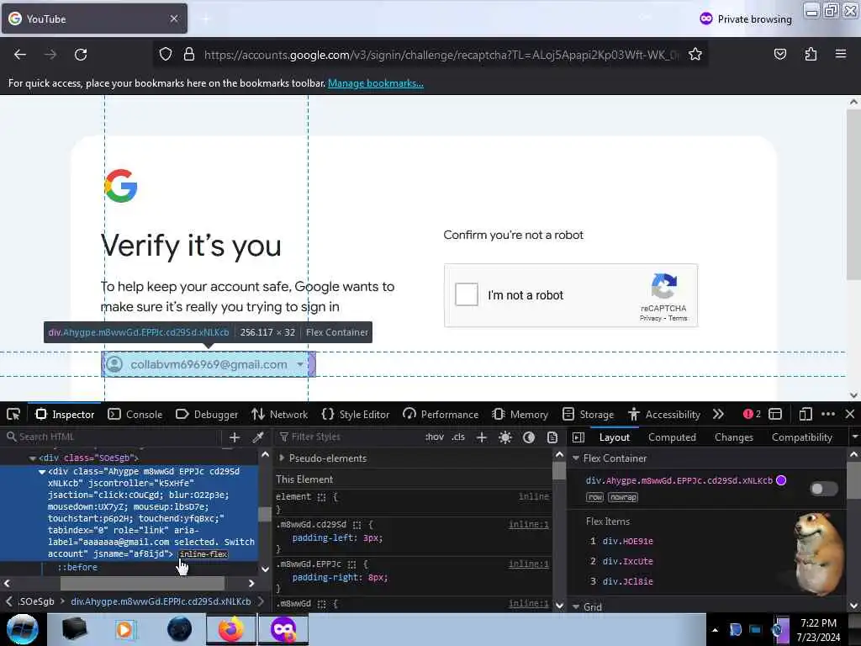Switch to the Compatibility sidebar tab

[x=801, y=437]
